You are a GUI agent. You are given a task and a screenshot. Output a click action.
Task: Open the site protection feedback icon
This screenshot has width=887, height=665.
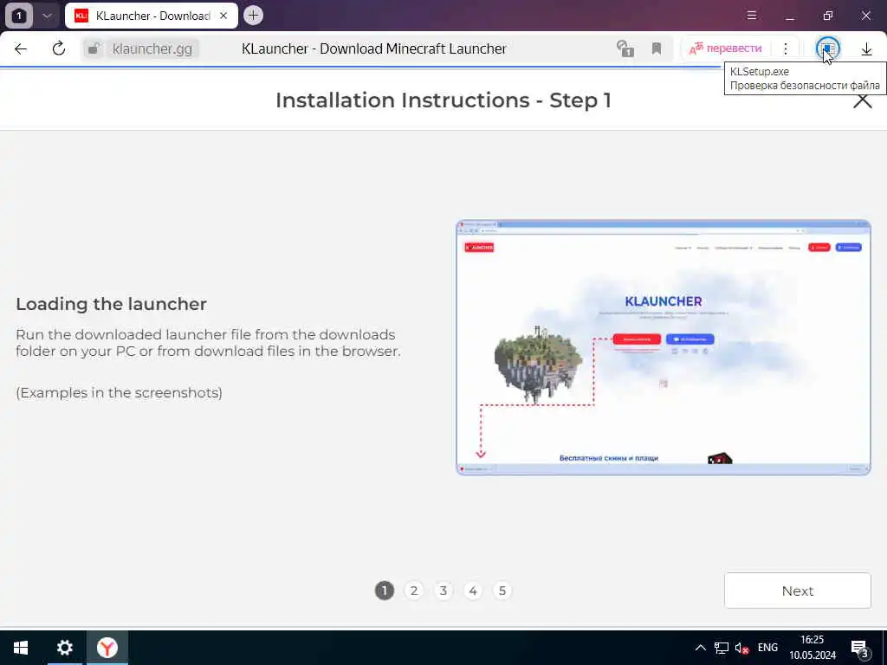coord(625,48)
